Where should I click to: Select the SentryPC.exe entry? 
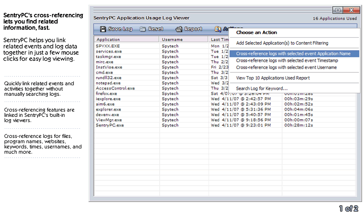[110, 125]
